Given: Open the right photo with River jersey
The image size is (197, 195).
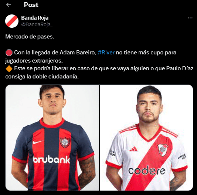Looking at the screenshot, I should [x=146, y=138].
